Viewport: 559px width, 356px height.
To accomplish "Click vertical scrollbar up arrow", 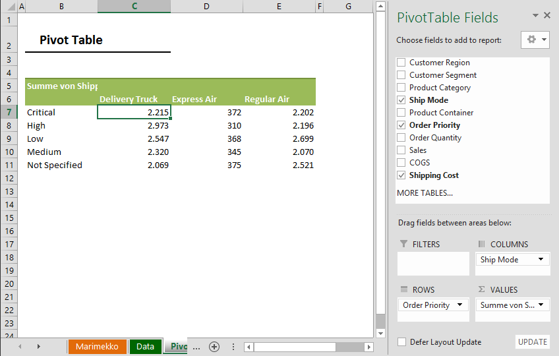I will 380,6.
